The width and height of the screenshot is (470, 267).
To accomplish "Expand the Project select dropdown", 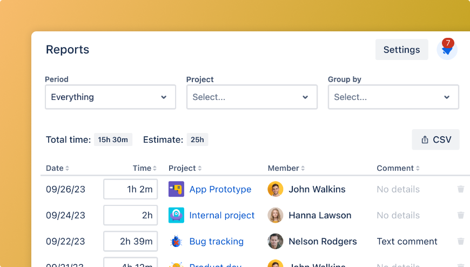I will pyautogui.click(x=252, y=97).
